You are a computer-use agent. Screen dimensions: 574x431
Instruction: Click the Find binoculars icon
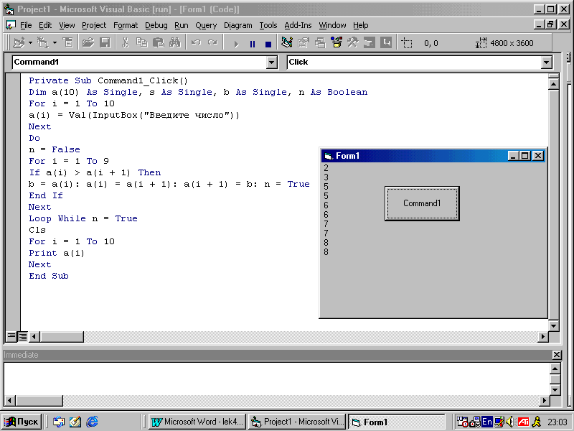(x=174, y=43)
